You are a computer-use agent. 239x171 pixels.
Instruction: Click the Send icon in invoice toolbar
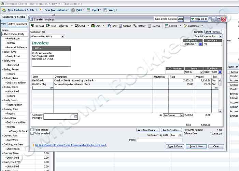click(x=80, y=26)
